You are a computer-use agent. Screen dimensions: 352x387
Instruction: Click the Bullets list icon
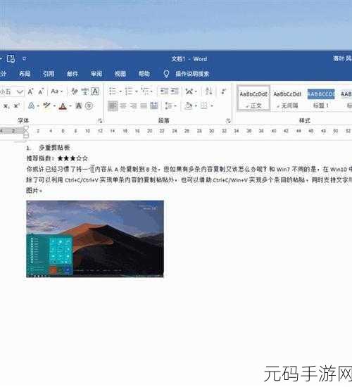113,91
